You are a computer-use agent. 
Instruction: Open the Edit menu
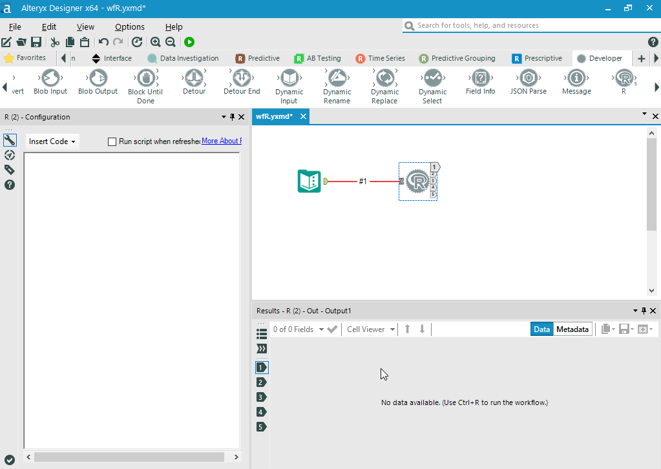[49, 27]
